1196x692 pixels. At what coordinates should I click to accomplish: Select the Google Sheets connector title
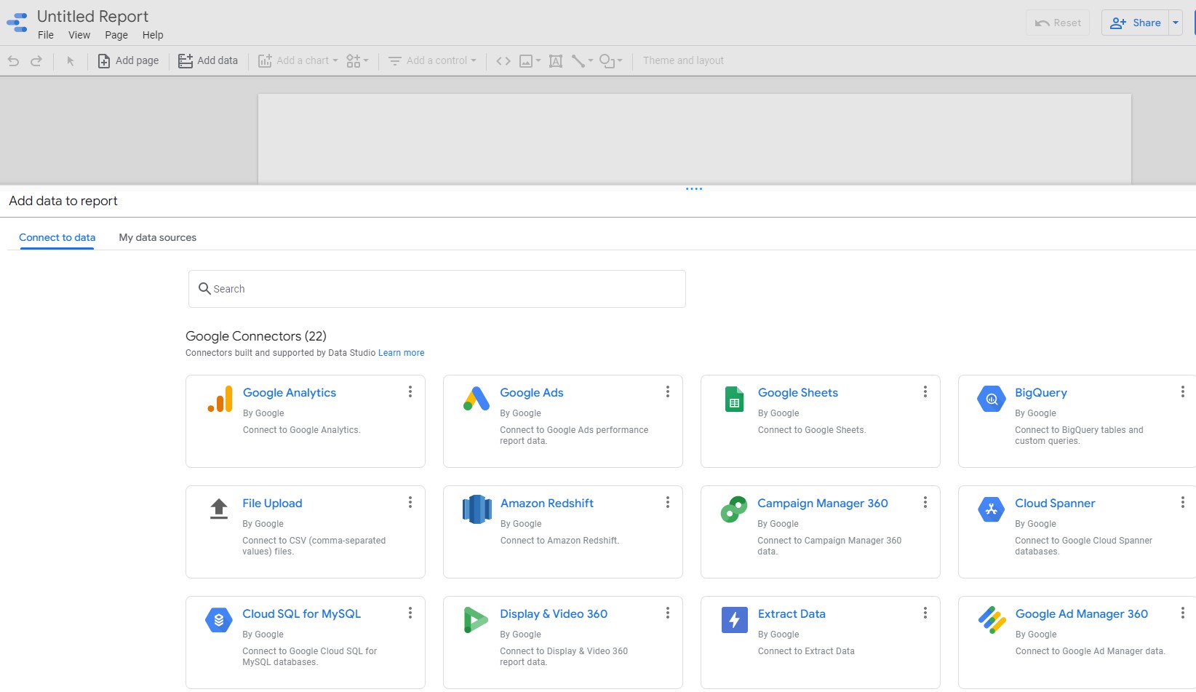[798, 393]
